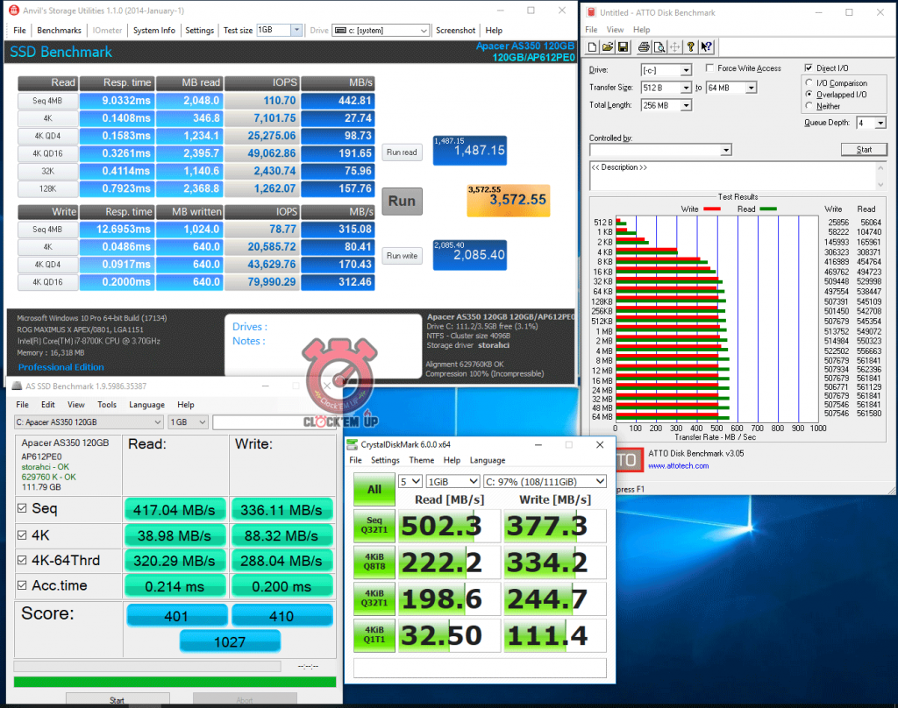Click the New file icon in ATTO toolbar
This screenshot has width=898, height=708.
tap(593, 46)
